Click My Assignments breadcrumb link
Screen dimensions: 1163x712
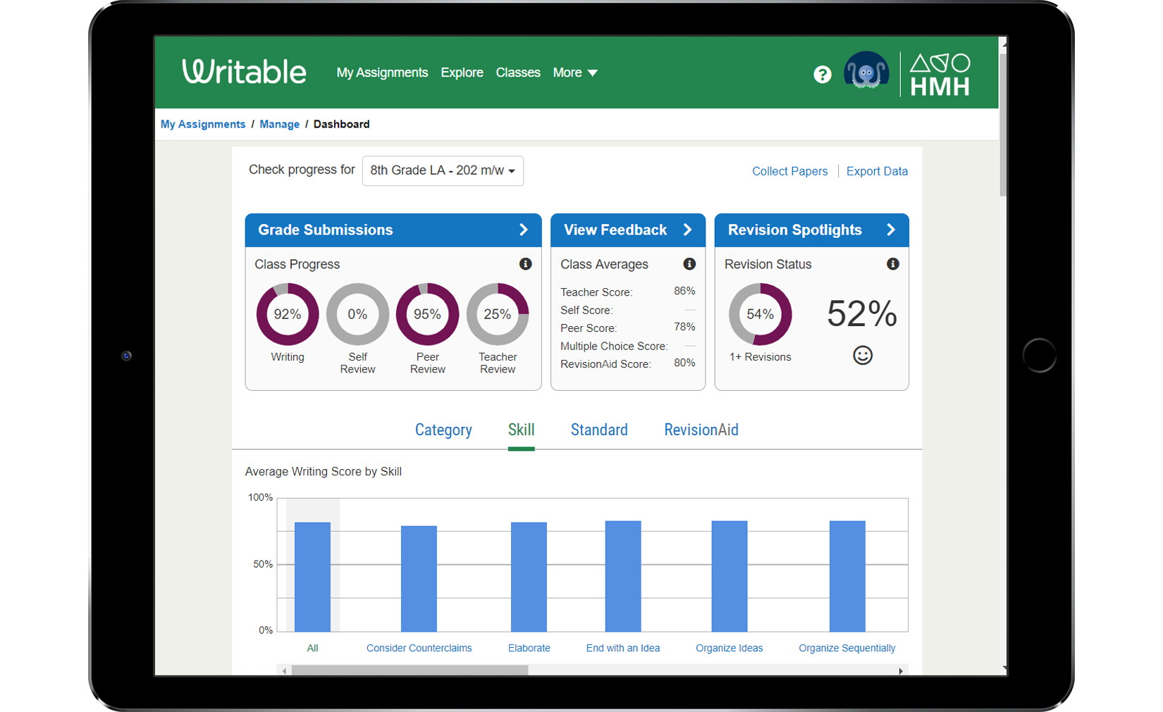pos(203,124)
